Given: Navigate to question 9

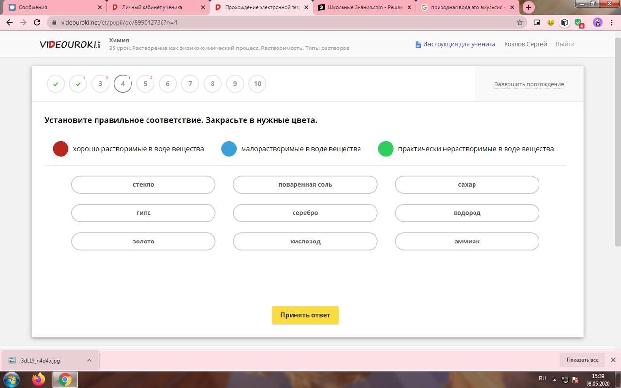Looking at the screenshot, I should pyautogui.click(x=235, y=84).
